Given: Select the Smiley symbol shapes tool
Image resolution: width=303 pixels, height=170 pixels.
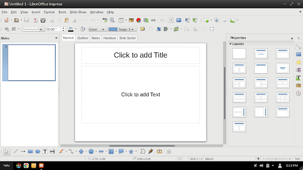Looking at the screenshot, I should (91, 152).
